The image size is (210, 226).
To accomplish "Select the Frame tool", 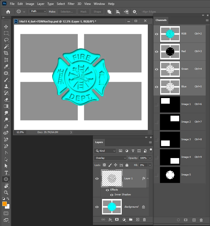I will tap(6, 60).
